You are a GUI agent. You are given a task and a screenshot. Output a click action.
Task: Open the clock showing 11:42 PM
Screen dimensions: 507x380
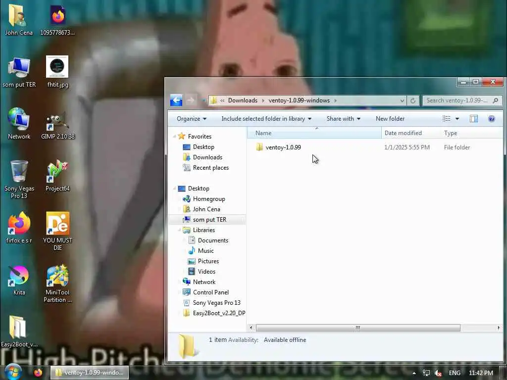[x=481, y=373]
